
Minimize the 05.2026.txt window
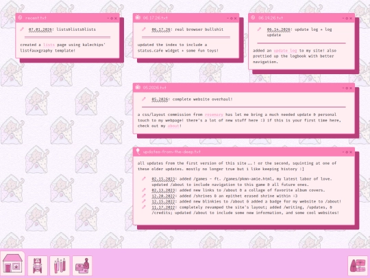tap(343, 88)
